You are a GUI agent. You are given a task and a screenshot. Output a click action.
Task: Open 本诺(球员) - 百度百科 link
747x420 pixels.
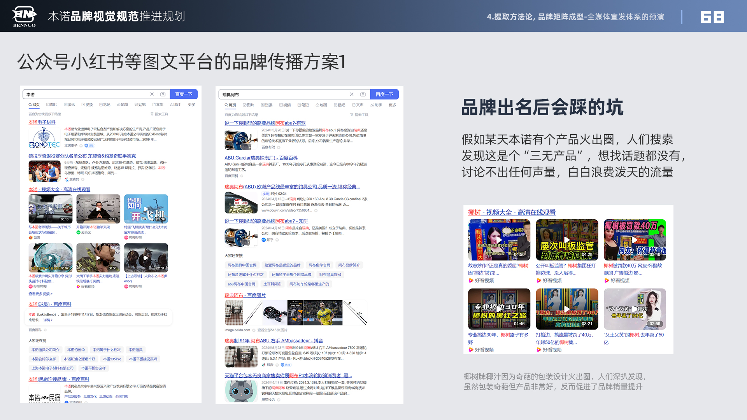(x=50, y=304)
